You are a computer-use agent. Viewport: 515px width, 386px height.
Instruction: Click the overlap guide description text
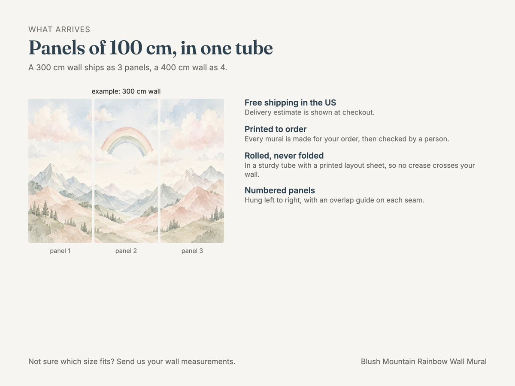point(334,200)
